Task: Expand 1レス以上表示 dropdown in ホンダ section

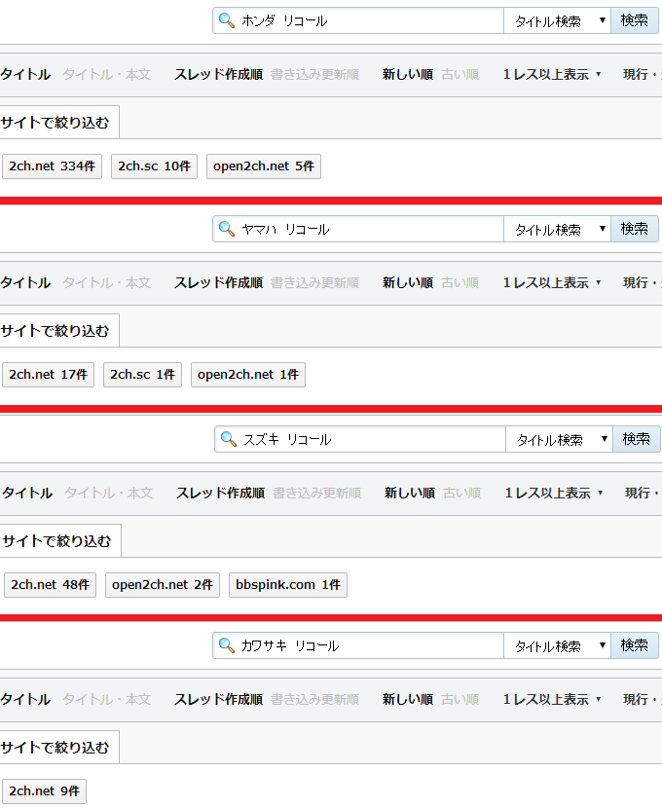Action: click(552, 74)
